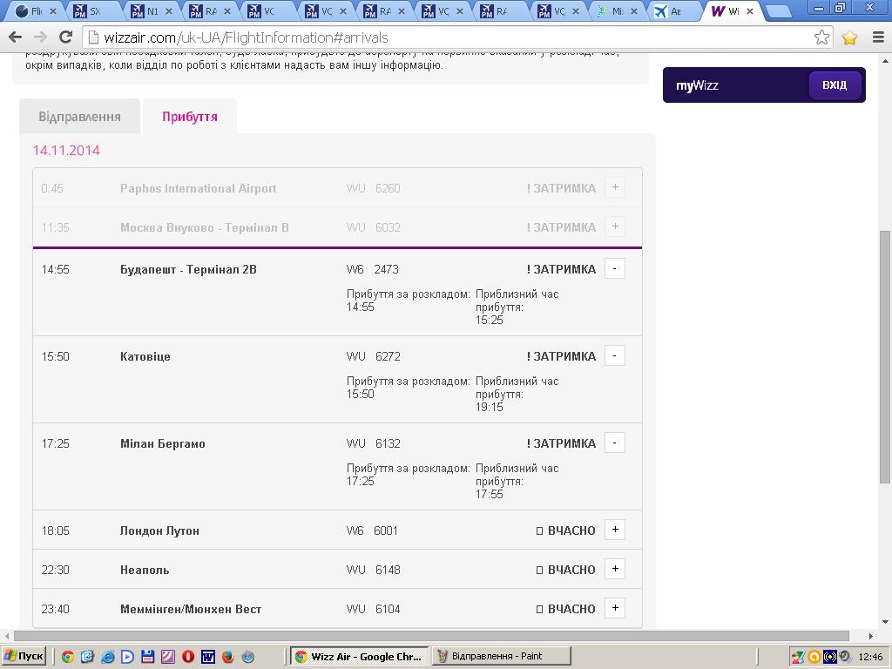Open the Пуск start menu
This screenshot has width=892, height=669.
pos(24,656)
